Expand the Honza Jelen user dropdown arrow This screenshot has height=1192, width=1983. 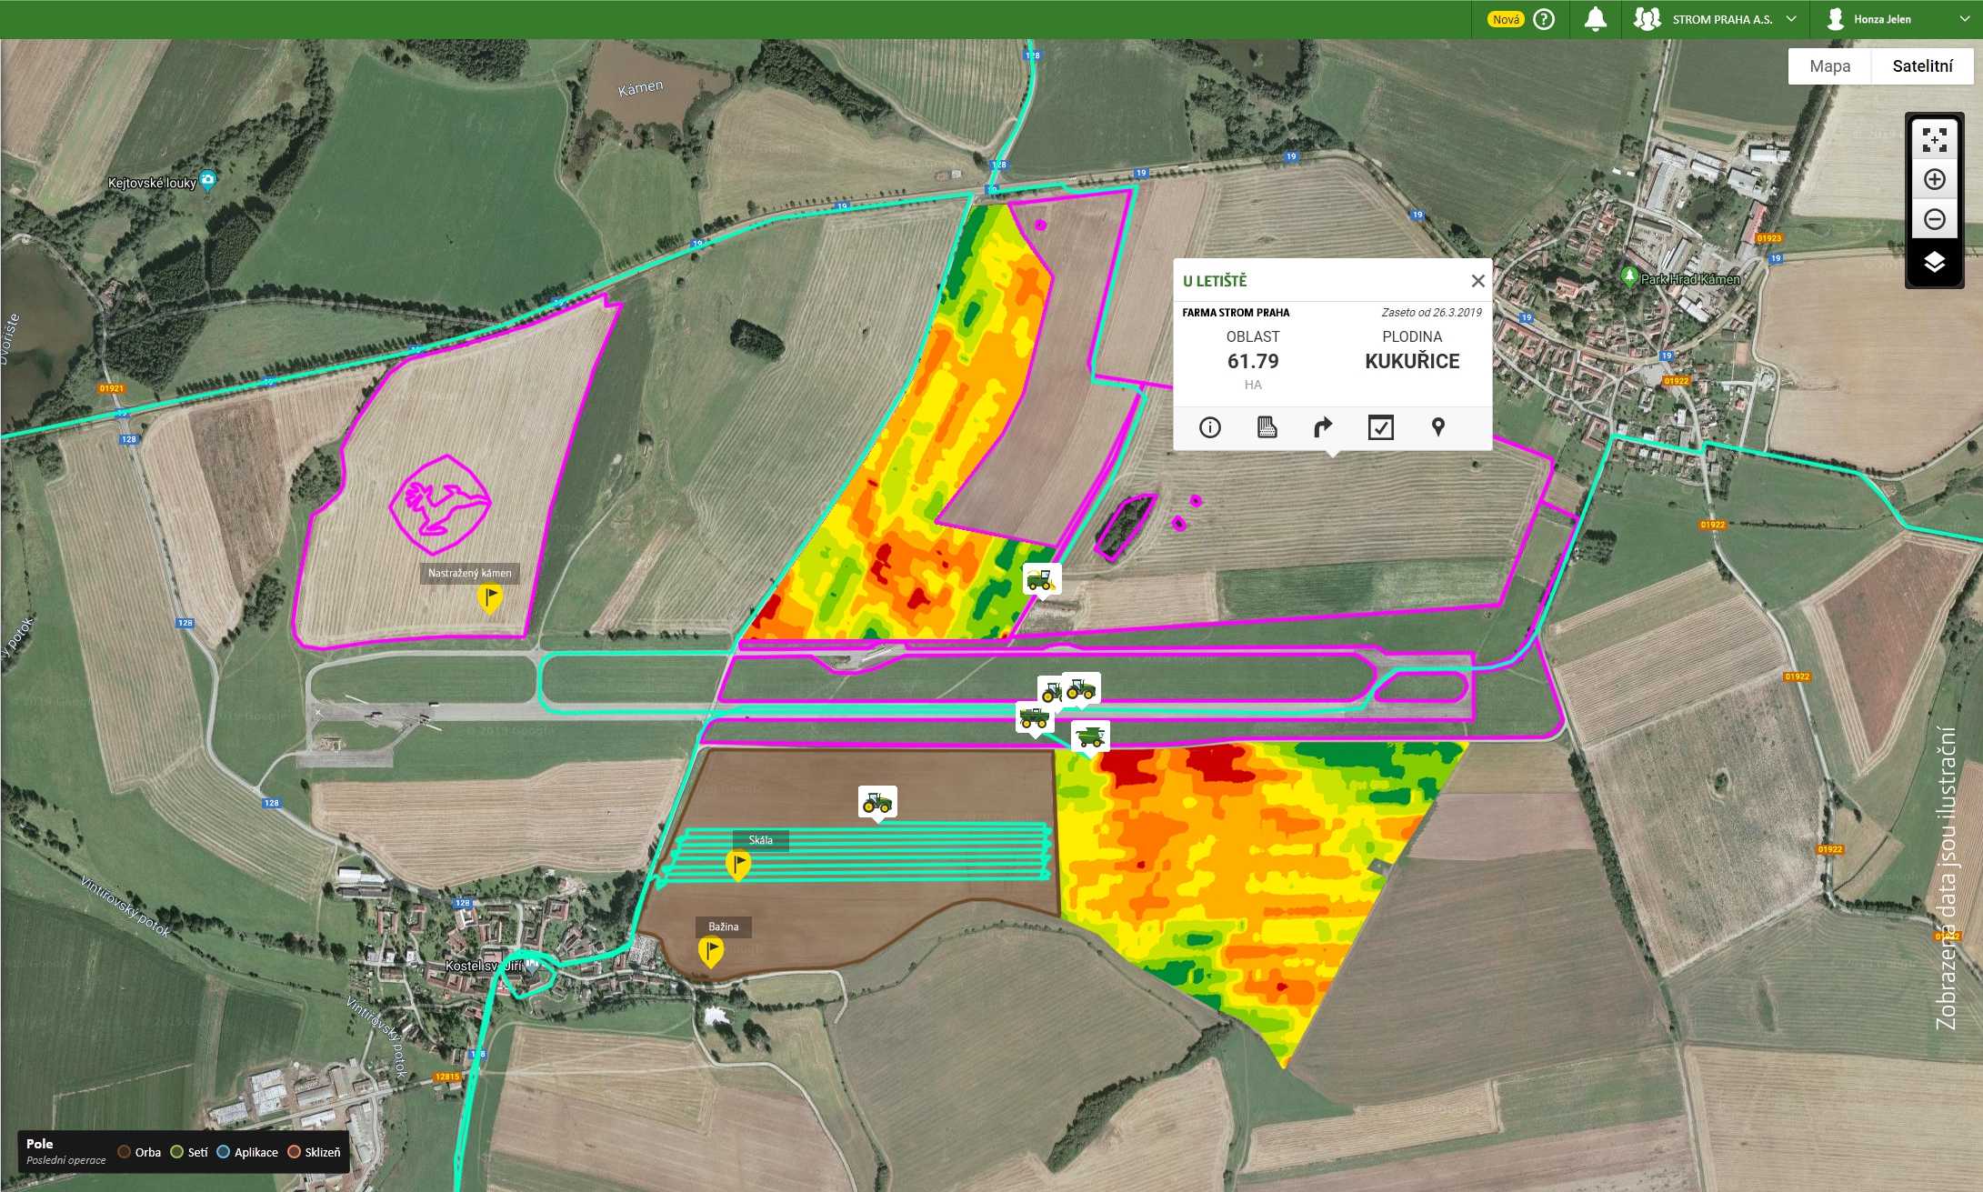pyautogui.click(x=1964, y=19)
